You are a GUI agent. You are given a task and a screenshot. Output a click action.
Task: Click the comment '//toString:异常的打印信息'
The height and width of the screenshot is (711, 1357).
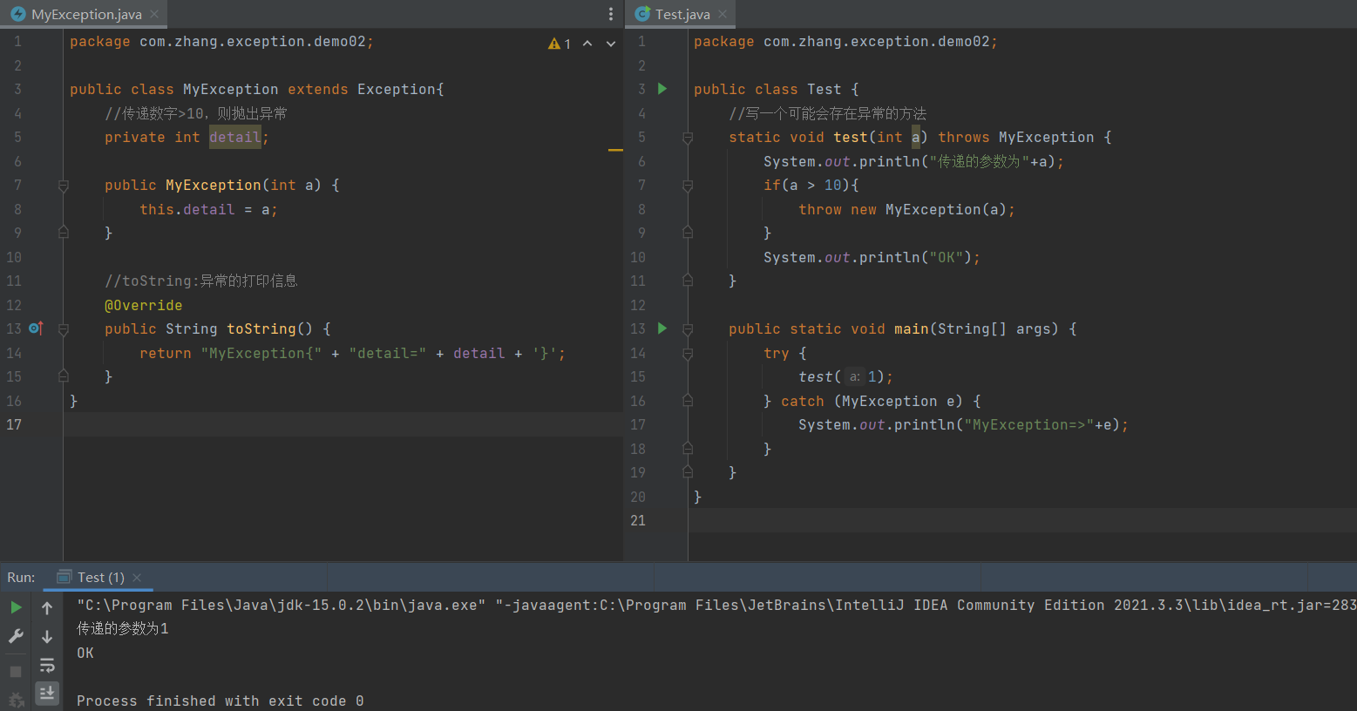(201, 281)
